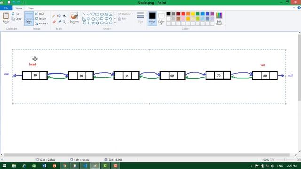Pick the green color swatch
Screen dimensions: 301x169
(x=198, y=14)
